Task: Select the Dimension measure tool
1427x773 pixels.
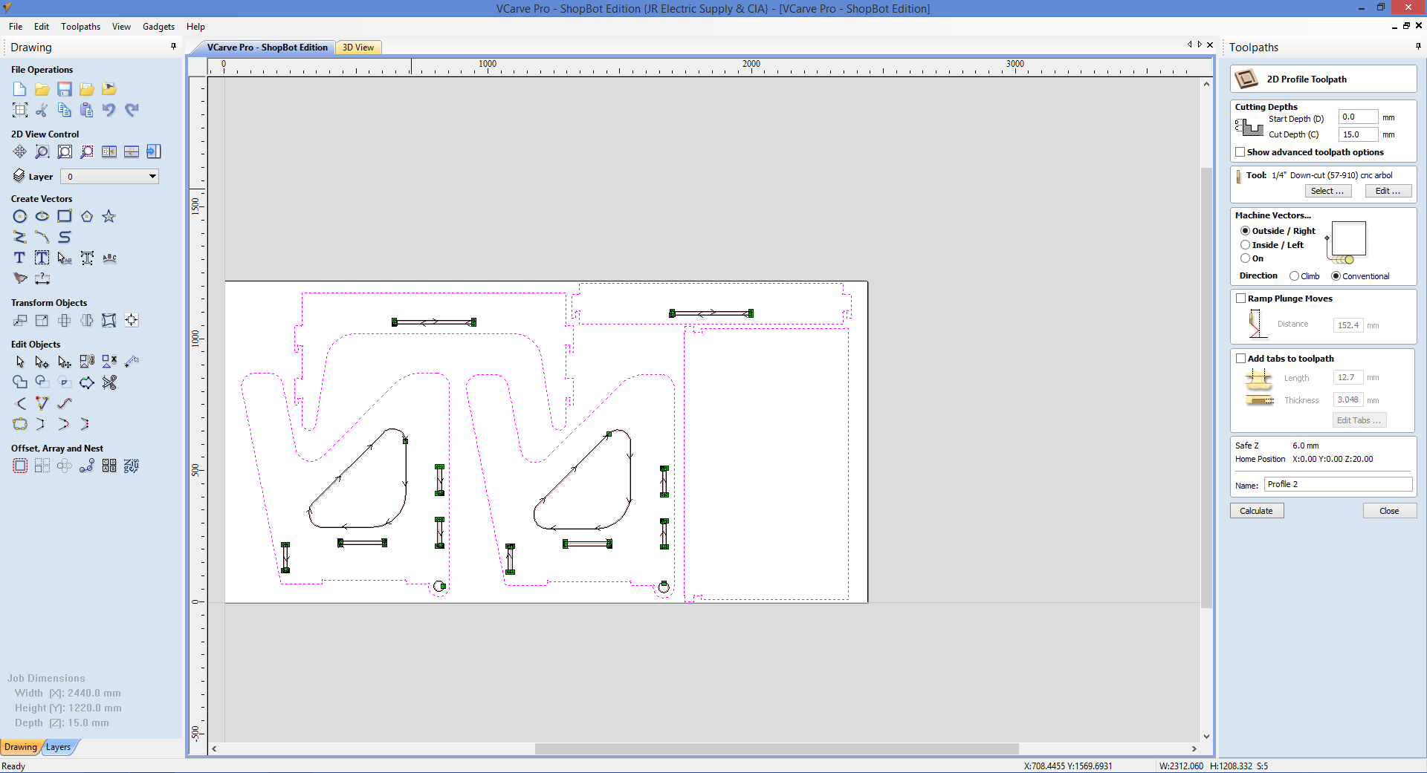Action: point(42,278)
